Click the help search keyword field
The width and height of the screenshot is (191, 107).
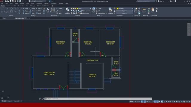click(146, 1)
